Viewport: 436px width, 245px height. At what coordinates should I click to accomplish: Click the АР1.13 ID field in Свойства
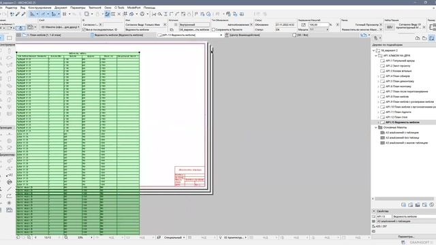(384, 216)
